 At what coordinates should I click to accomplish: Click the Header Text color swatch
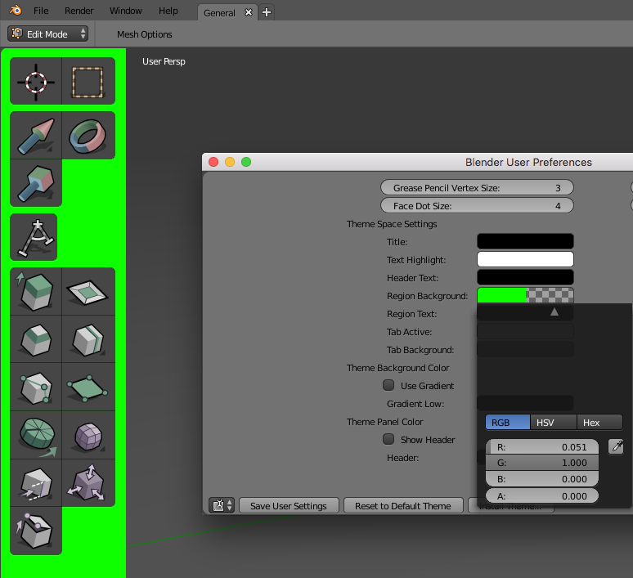point(525,278)
